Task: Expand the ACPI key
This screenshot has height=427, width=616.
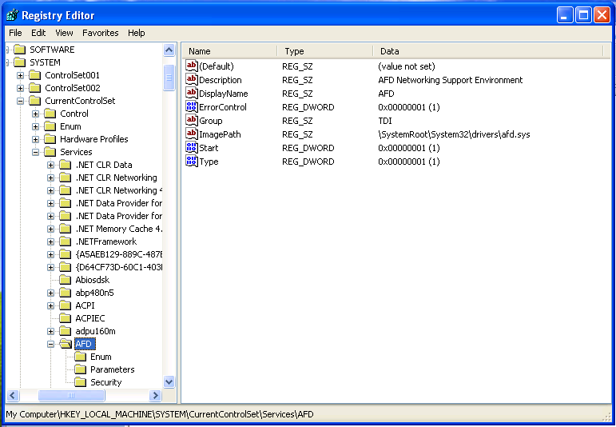Action: pos(51,305)
